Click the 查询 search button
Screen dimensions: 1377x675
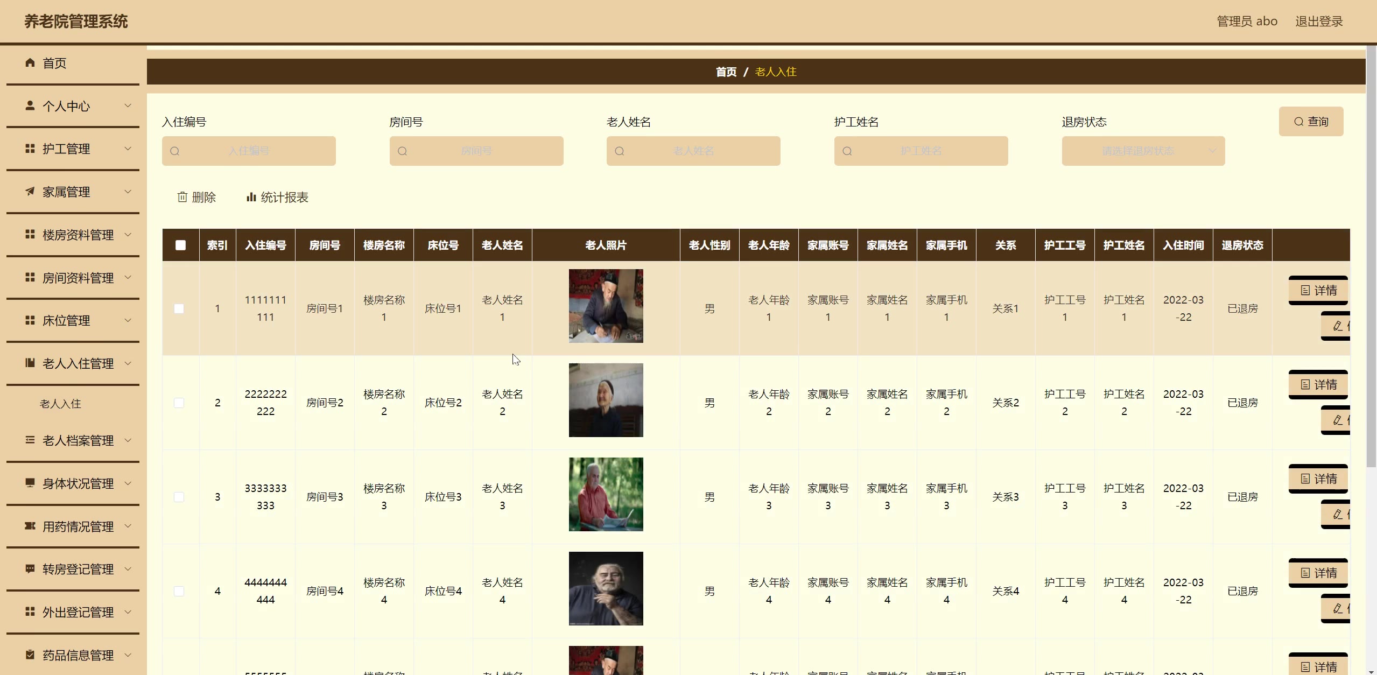pyautogui.click(x=1311, y=122)
